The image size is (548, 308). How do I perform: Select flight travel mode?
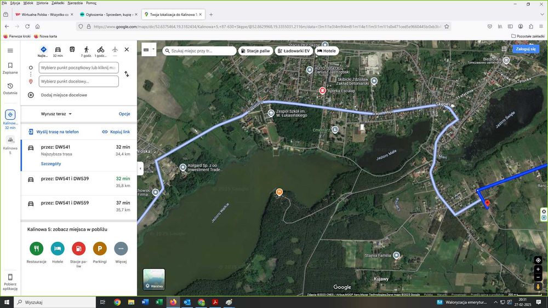(115, 50)
